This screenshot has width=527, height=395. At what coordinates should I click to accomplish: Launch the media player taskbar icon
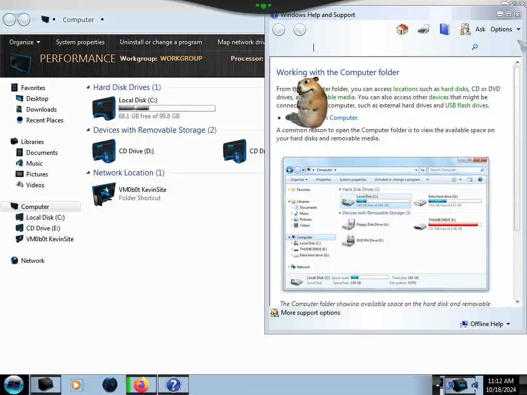tap(76, 385)
